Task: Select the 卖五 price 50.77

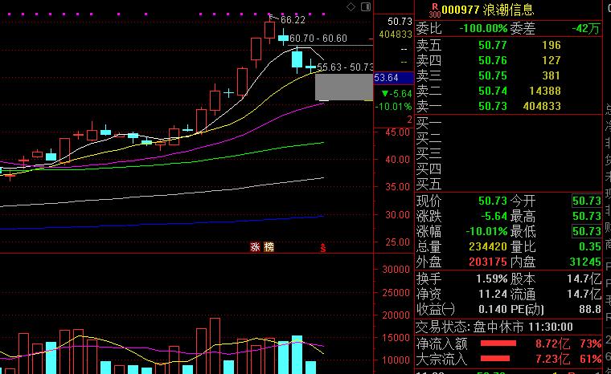Action: [x=493, y=45]
